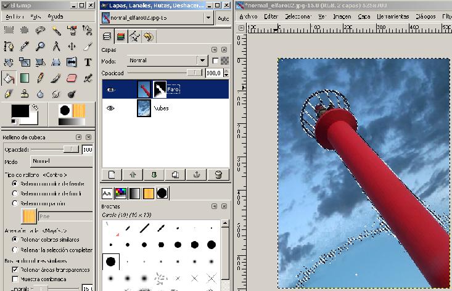Choose the Fuzzy Select magic wand tool

click(56, 30)
